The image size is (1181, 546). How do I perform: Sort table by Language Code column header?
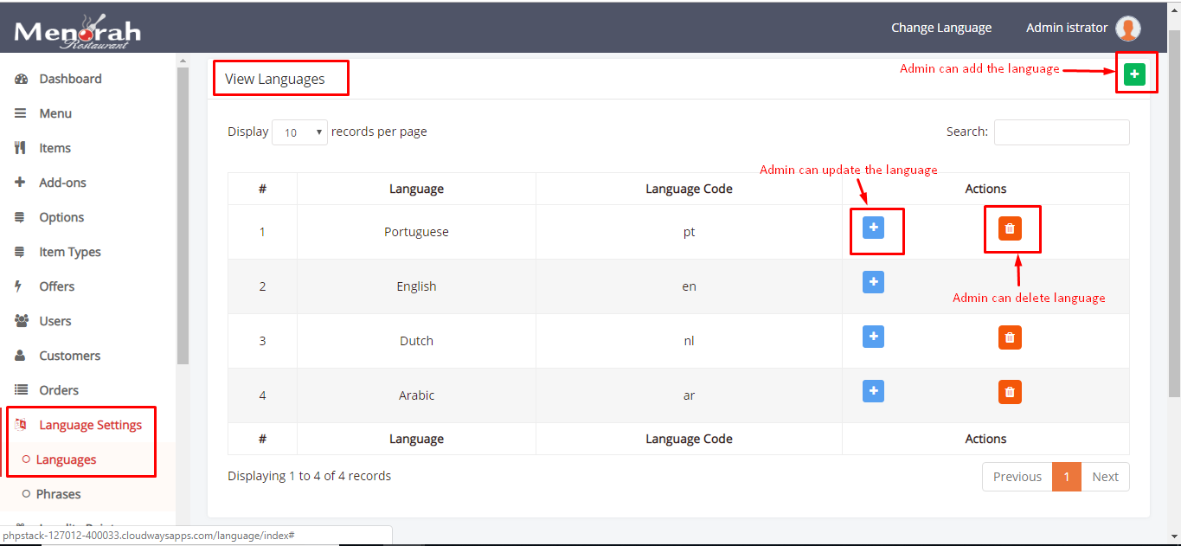tap(689, 189)
